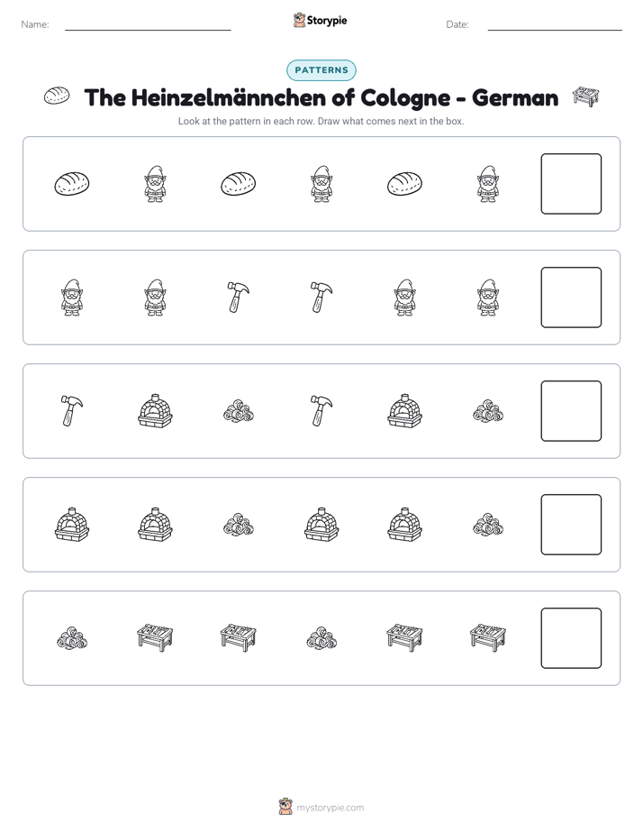643x833 pixels.
Task: Click the workbench icon right of the title
Action: pos(585,96)
